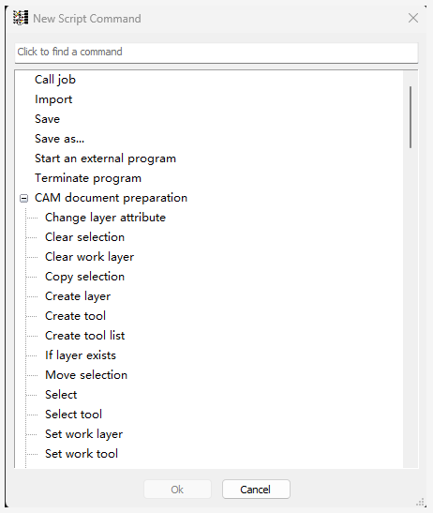Click the Ok button
Image resolution: width=433 pixels, height=513 pixels.
[x=177, y=490]
